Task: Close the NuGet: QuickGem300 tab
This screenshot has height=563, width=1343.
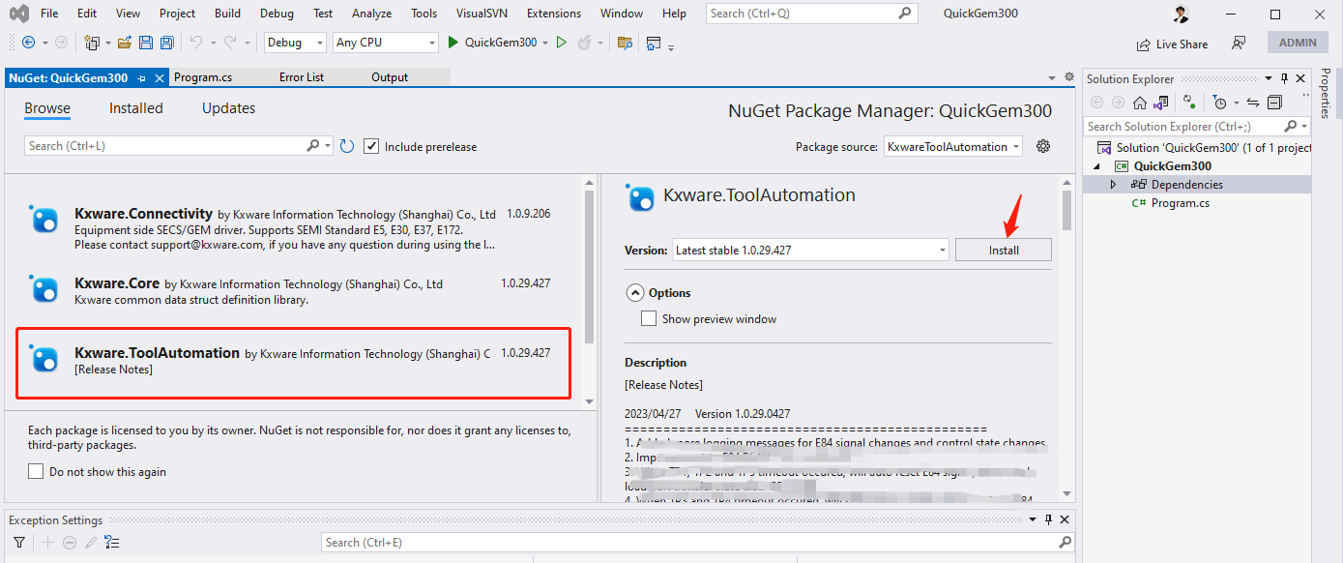Action: click(161, 78)
